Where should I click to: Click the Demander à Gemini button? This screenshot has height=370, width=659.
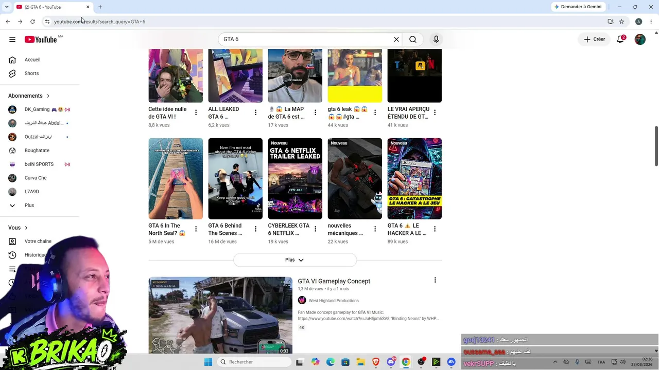point(578,7)
